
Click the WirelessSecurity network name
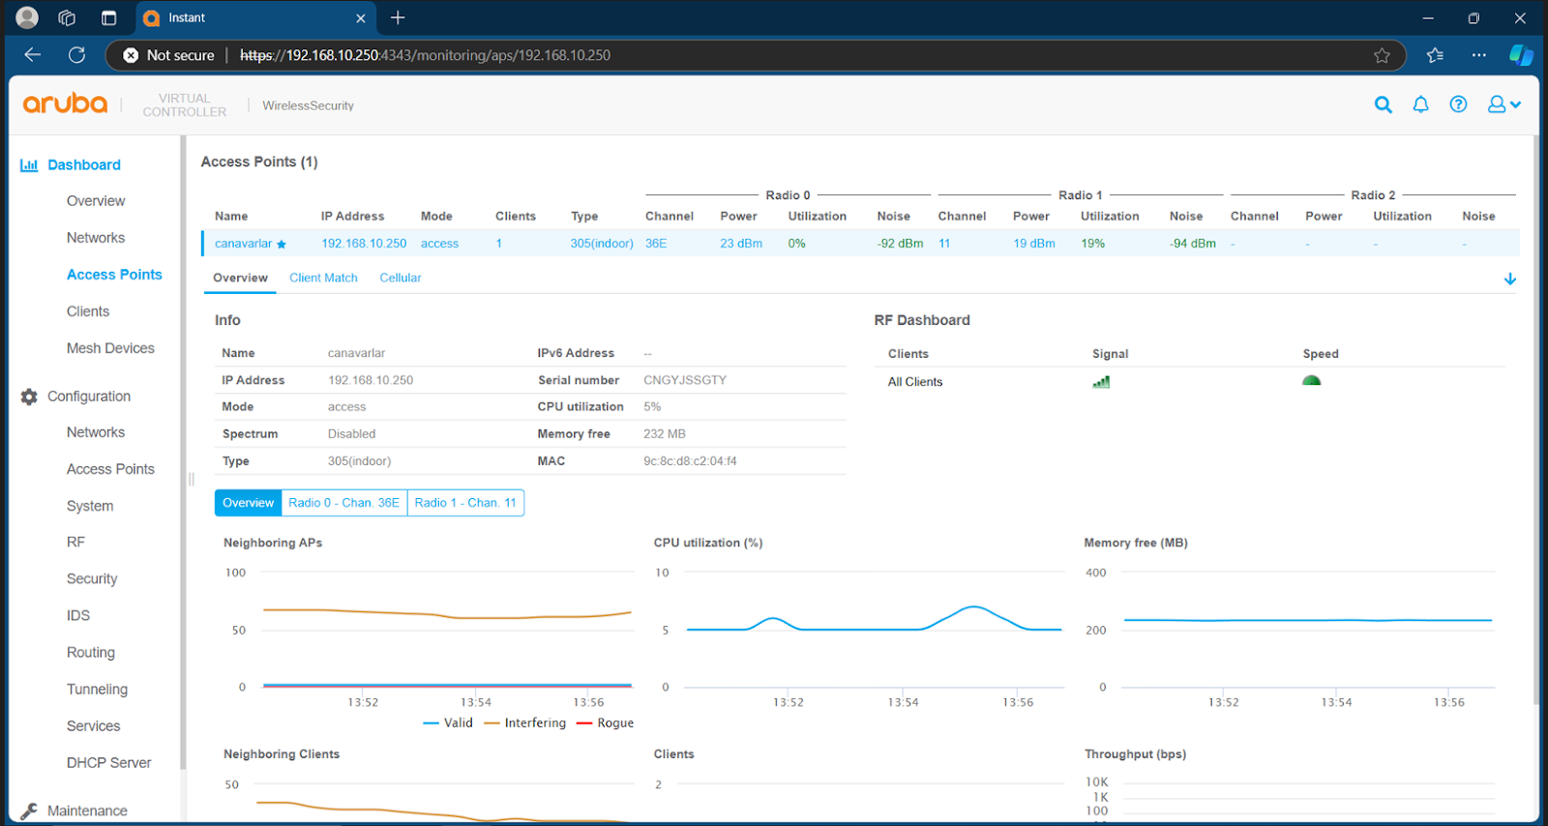(308, 105)
